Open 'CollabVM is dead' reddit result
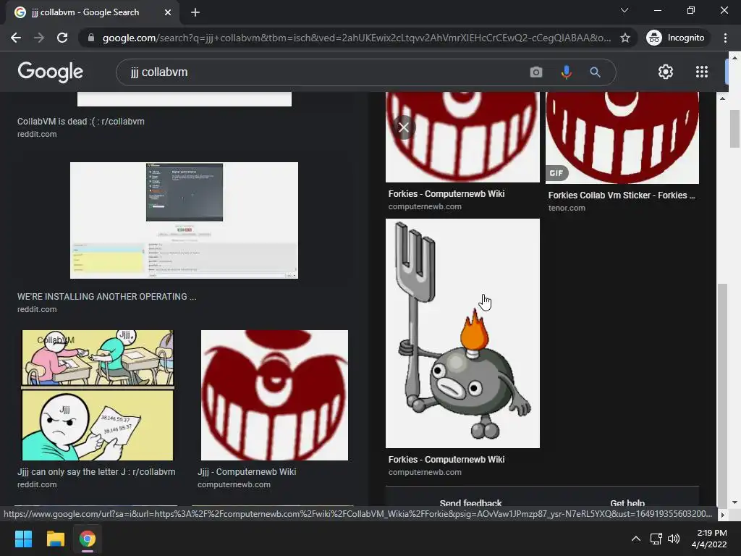 (81, 122)
